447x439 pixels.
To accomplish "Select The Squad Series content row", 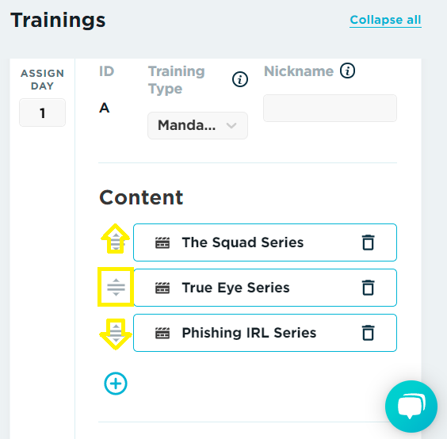I will 265,242.
